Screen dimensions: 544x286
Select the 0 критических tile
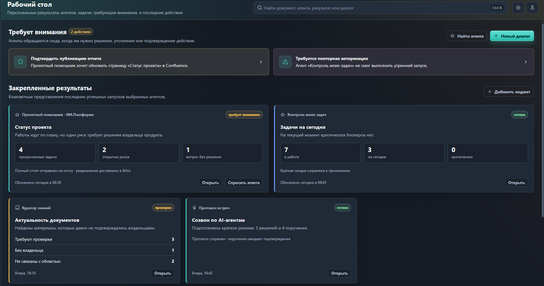pyautogui.click(x=488, y=153)
